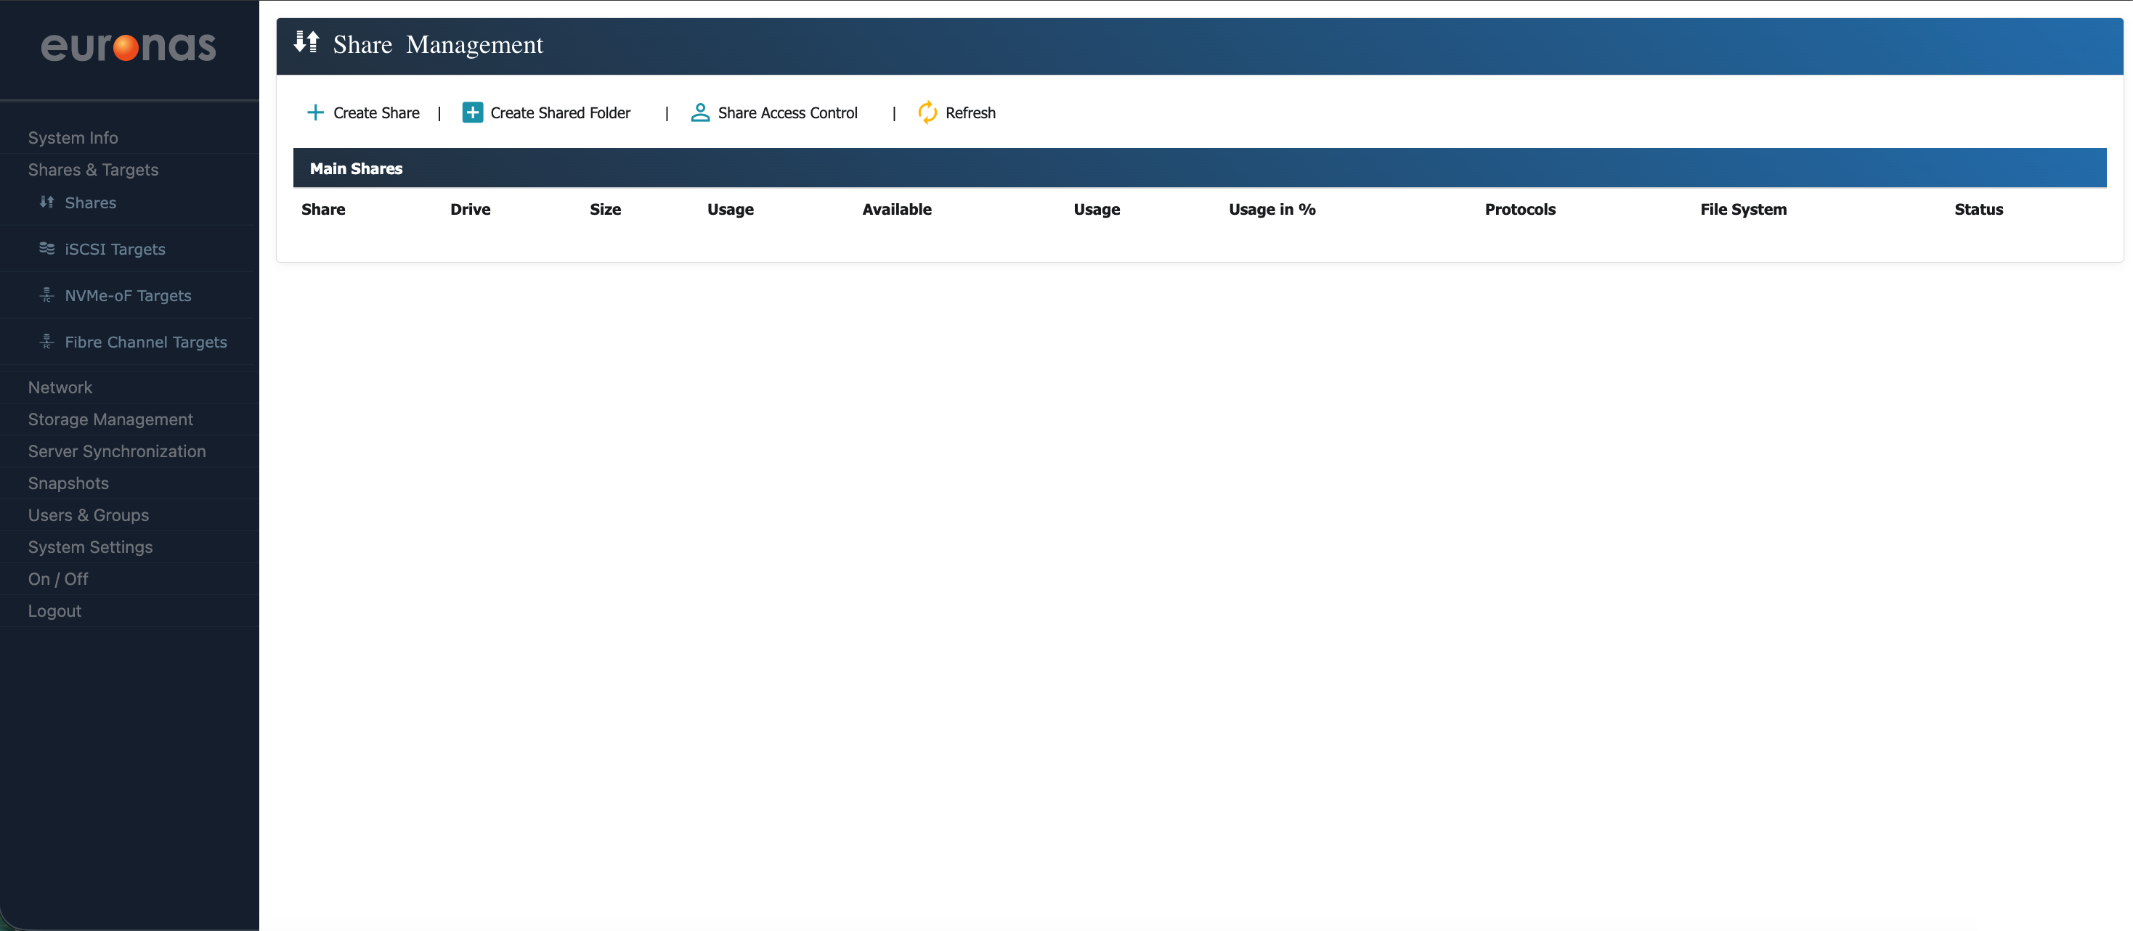Screen dimensions: 2133x931
Task: Click the orange Refresh arrows icon
Action: tap(927, 112)
